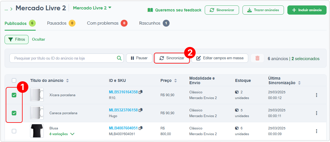Screen dimensions: 330x142
Task: Click the price R$ 800,00
Action: [166, 131]
